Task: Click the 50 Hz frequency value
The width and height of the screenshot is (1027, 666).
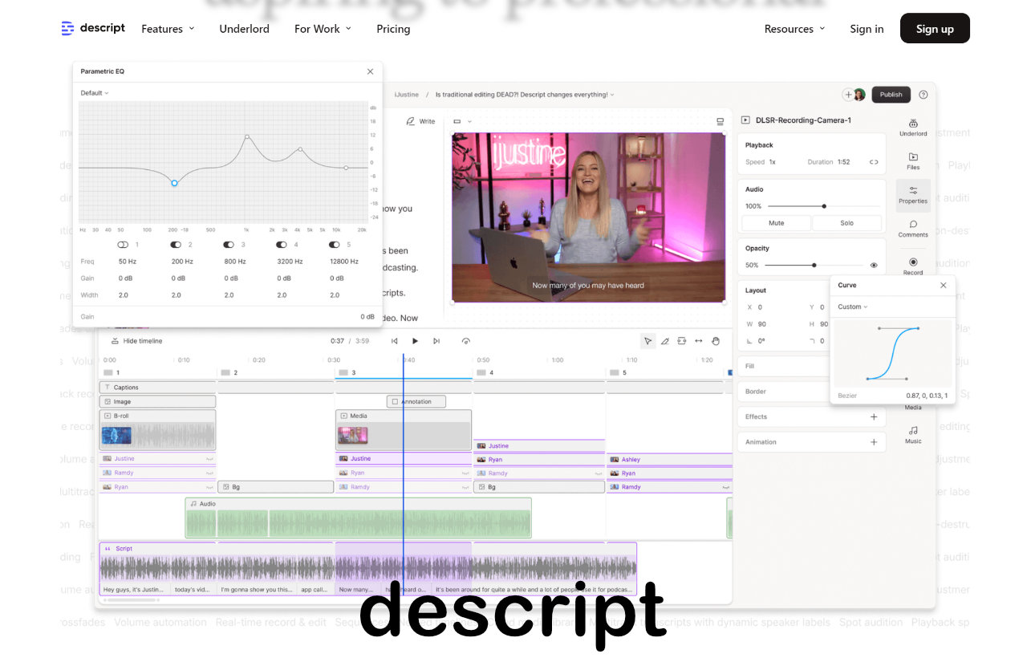Action: coord(128,262)
